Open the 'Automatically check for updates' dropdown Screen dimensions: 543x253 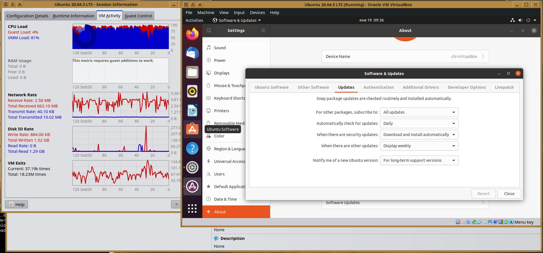click(x=419, y=123)
